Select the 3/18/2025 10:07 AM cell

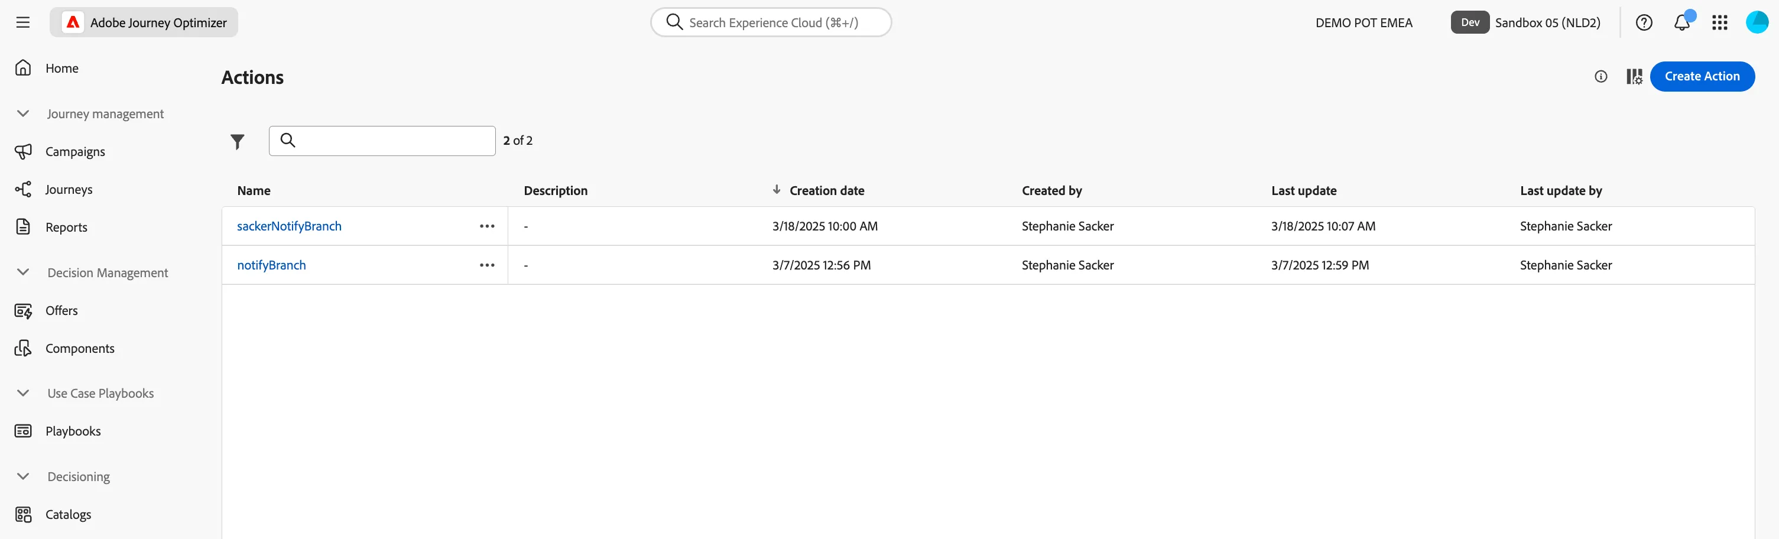[x=1323, y=226]
